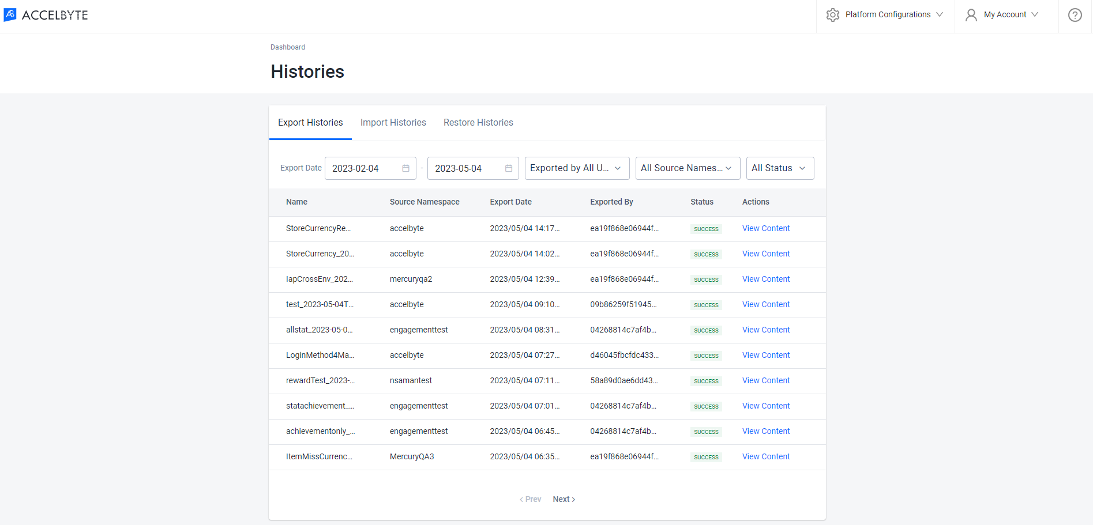Screen dimensions: 1093x525
Task: Click the MercuryQA3 namespace cell
Action: pyautogui.click(x=412, y=457)
